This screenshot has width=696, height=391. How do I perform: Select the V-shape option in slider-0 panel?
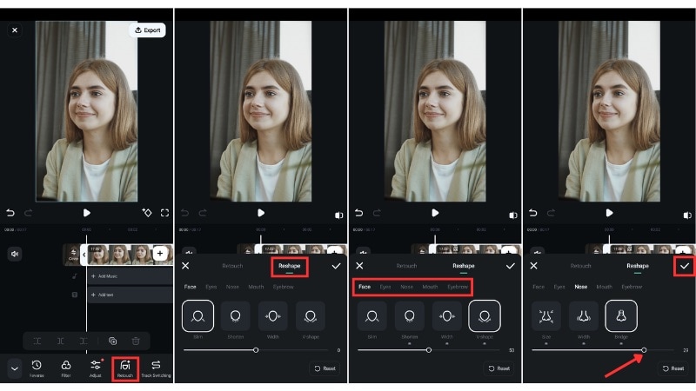[311, 316]
